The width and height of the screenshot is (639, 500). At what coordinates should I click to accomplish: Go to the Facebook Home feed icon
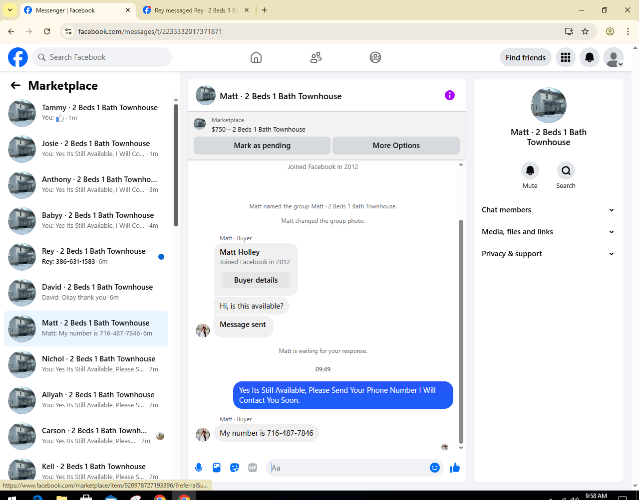(256, 57)
